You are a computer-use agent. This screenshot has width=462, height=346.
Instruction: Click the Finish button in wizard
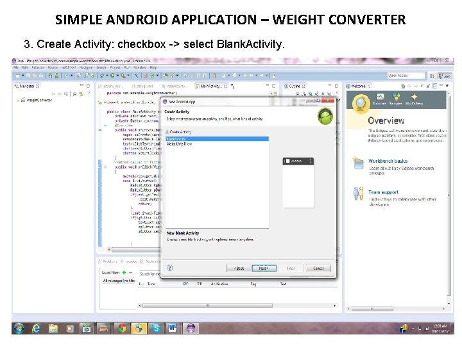tap(291, 268)
